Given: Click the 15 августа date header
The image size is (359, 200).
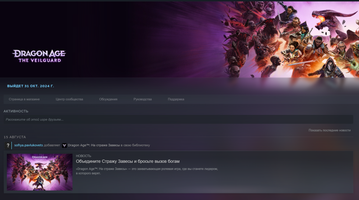Looking at the screenshot, I should point(15,137).
